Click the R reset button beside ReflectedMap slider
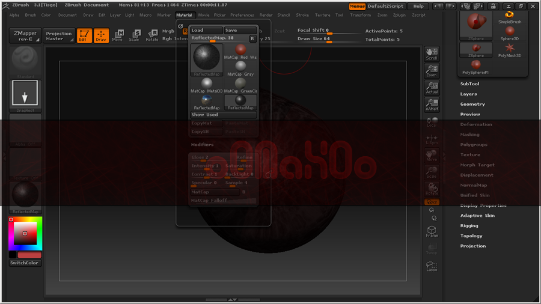Image resolution: width=541 pixels, height=304 pixels. click(x=252, y=38)
